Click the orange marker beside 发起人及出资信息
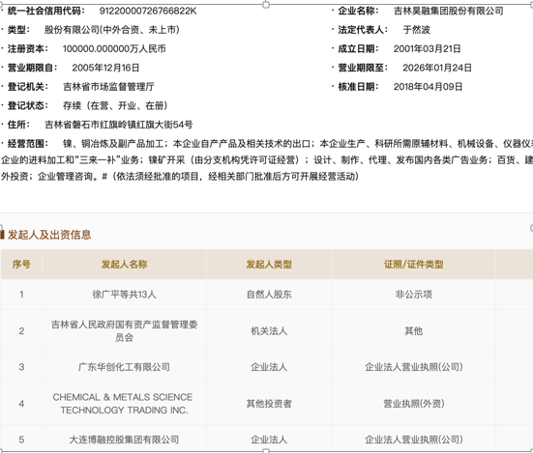Screen dimensions: 533x453 pyautogui.click(x=2, y=235)
